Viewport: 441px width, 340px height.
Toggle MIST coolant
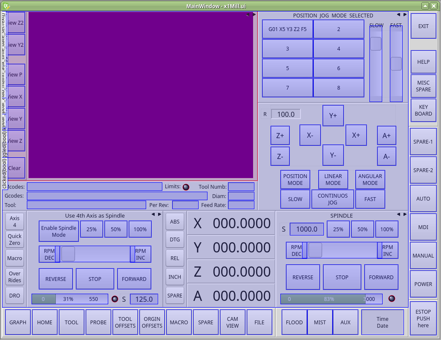pos(320,322)
